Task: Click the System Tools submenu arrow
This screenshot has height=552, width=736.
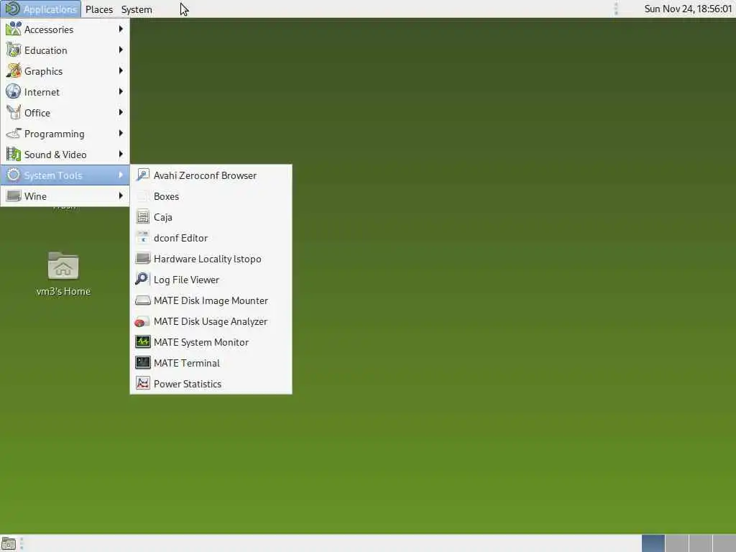Action: click(121, 175)
